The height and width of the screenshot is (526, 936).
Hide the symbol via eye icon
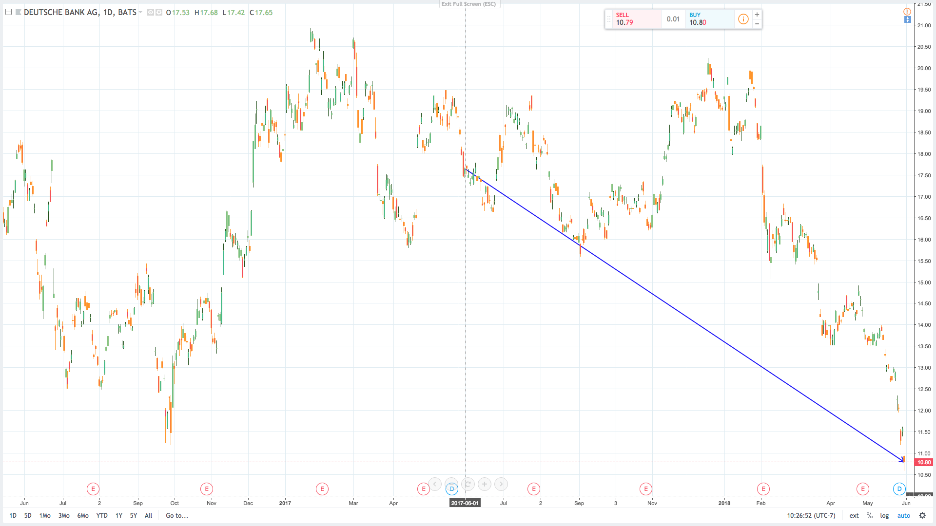pos(150,12)
